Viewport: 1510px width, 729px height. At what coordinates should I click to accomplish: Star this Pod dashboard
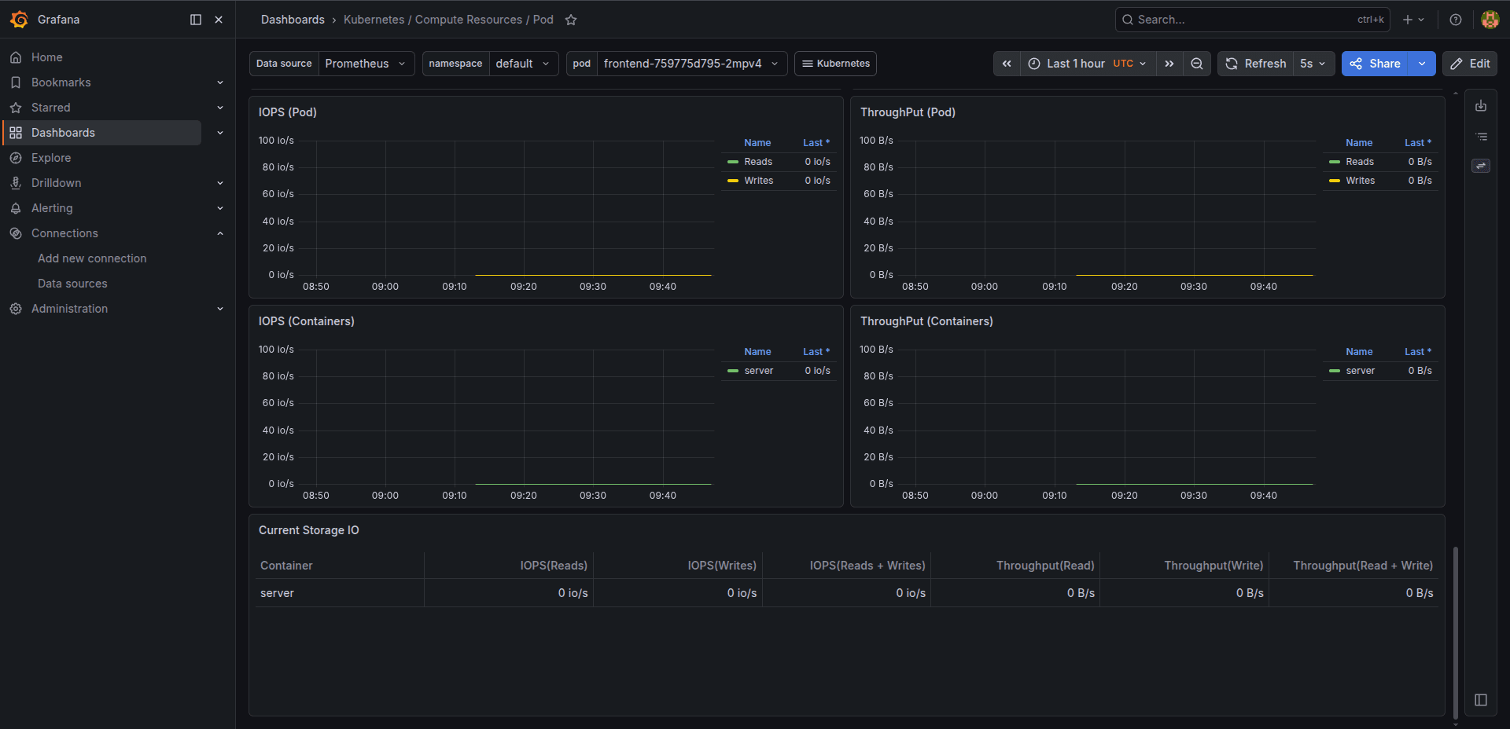(x=571, y=20)
